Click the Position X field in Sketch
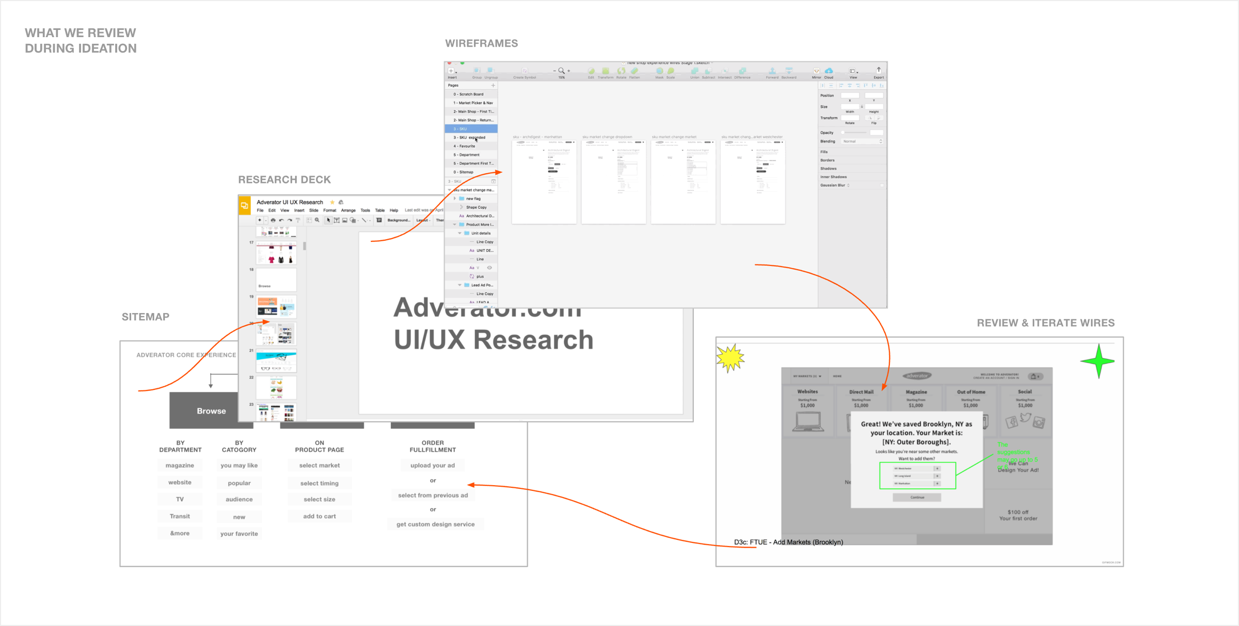The width and height of the screenshot is (1239, 626). coord(850,95)
